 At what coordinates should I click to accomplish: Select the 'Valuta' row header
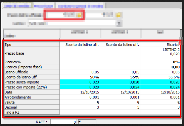(x=32, y=102)
